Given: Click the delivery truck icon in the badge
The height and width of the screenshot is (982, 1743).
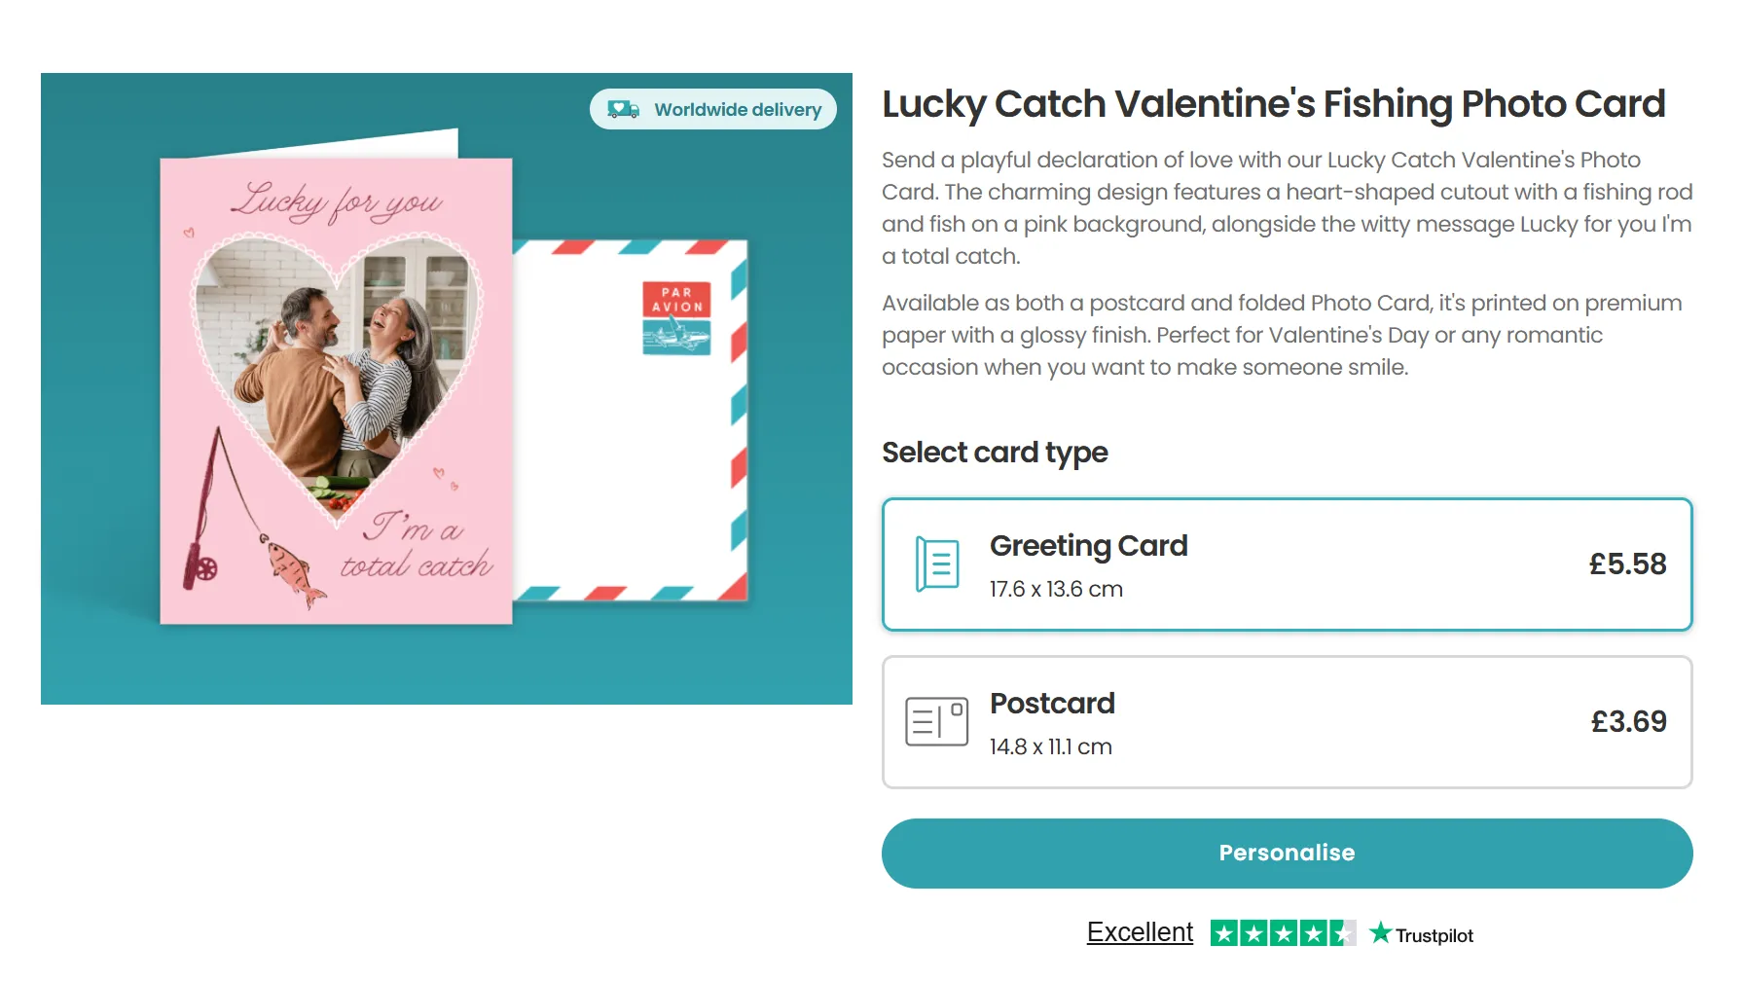Looking at the screenshot, I should (623, 109).
